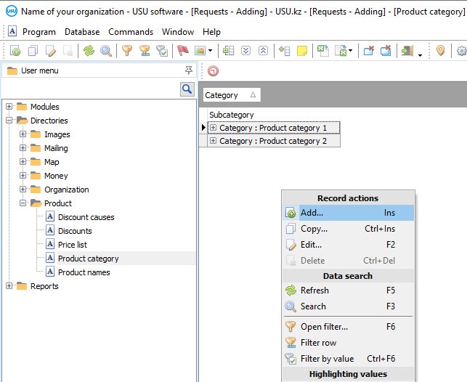
Task: Expand the Product category 1 group row
Action: pyautogui.click(x=214, y=128)
